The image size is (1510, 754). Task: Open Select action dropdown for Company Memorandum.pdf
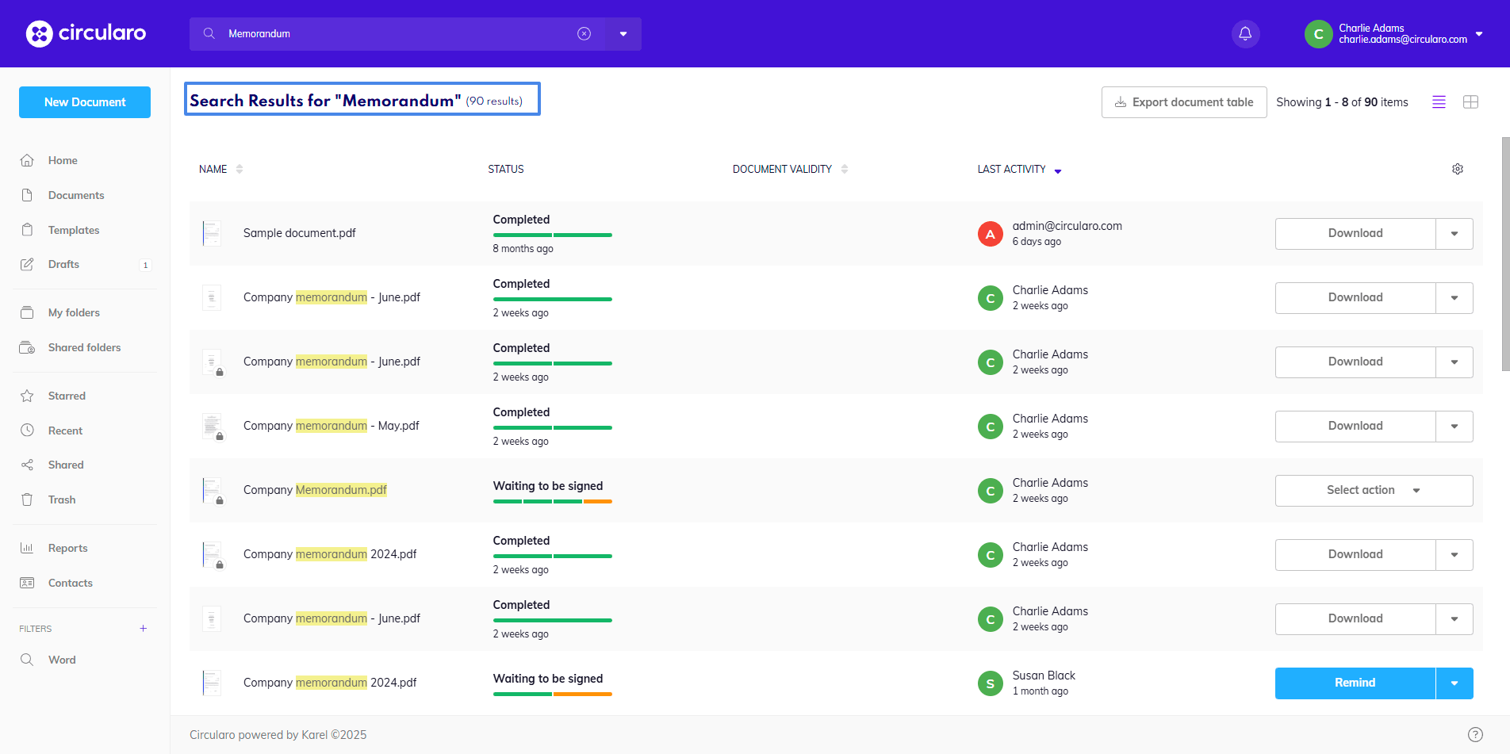1374,491
